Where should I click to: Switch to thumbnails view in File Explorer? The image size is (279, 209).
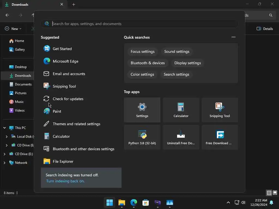pyautogui.click(x=275, y=193)
